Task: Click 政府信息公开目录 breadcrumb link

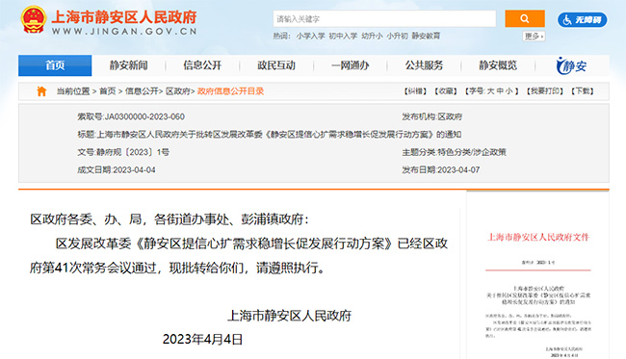Action: tap(230, 91)
